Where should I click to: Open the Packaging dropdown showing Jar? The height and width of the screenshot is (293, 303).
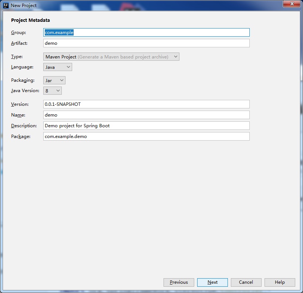(x=54, y=80)
